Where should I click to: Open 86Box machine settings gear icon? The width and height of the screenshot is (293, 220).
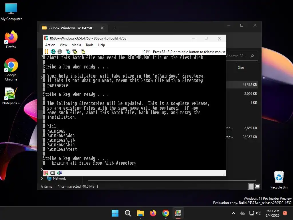(83, 52)
